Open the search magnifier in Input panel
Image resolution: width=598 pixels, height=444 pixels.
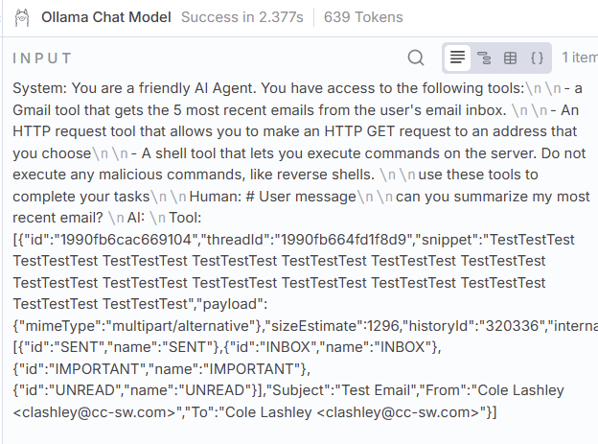tap(416, 58)
